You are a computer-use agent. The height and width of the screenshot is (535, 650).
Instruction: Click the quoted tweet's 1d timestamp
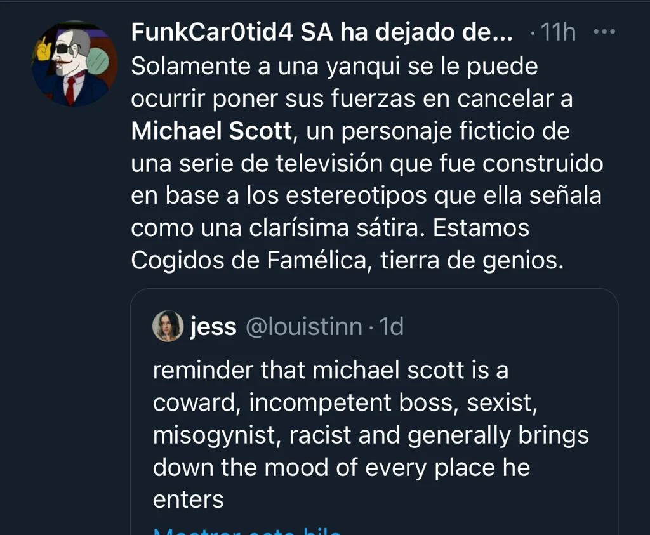(x=391, y=327)
